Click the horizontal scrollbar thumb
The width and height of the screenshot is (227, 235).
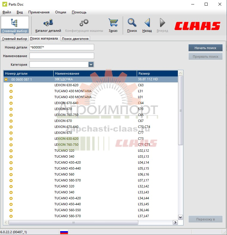click(x=73, y=223)
